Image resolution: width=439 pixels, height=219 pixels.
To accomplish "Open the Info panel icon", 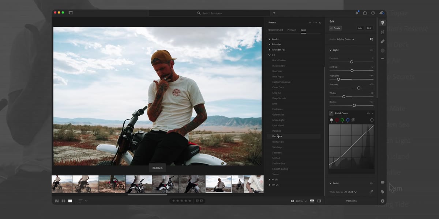I will (x=382, y=201).
